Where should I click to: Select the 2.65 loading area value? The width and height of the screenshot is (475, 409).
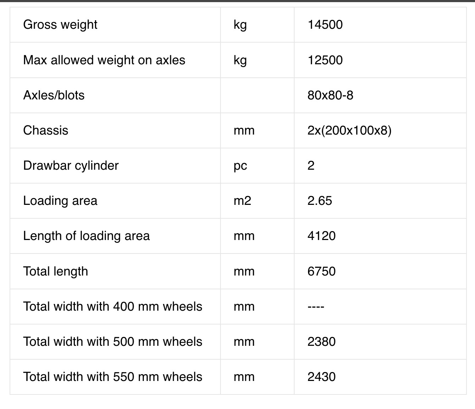click(x=320, y=201)
